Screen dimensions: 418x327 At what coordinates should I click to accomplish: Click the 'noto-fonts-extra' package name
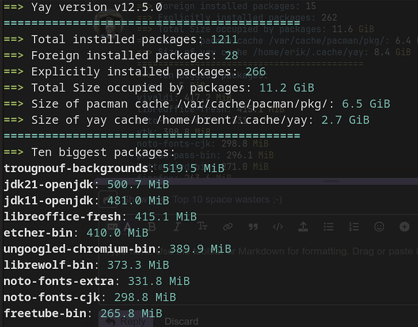pos(59,281)
